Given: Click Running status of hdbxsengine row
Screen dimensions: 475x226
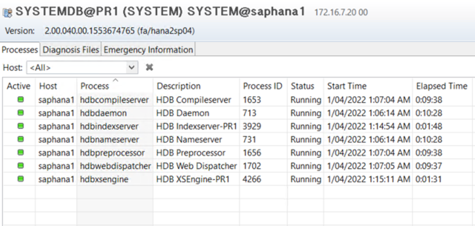Looking at the screenshot, I should click(306, 179).
